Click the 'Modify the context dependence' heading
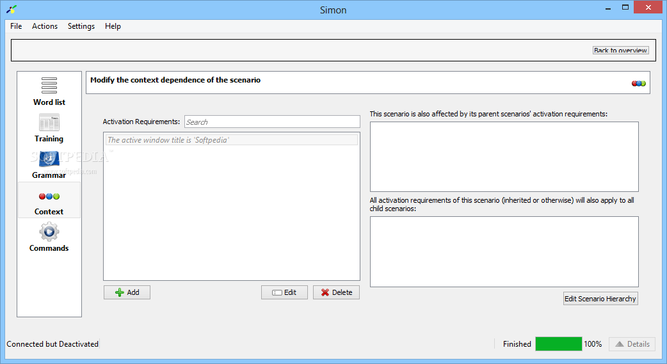Viewport: 667px width, 364px height. click(175, 80)
